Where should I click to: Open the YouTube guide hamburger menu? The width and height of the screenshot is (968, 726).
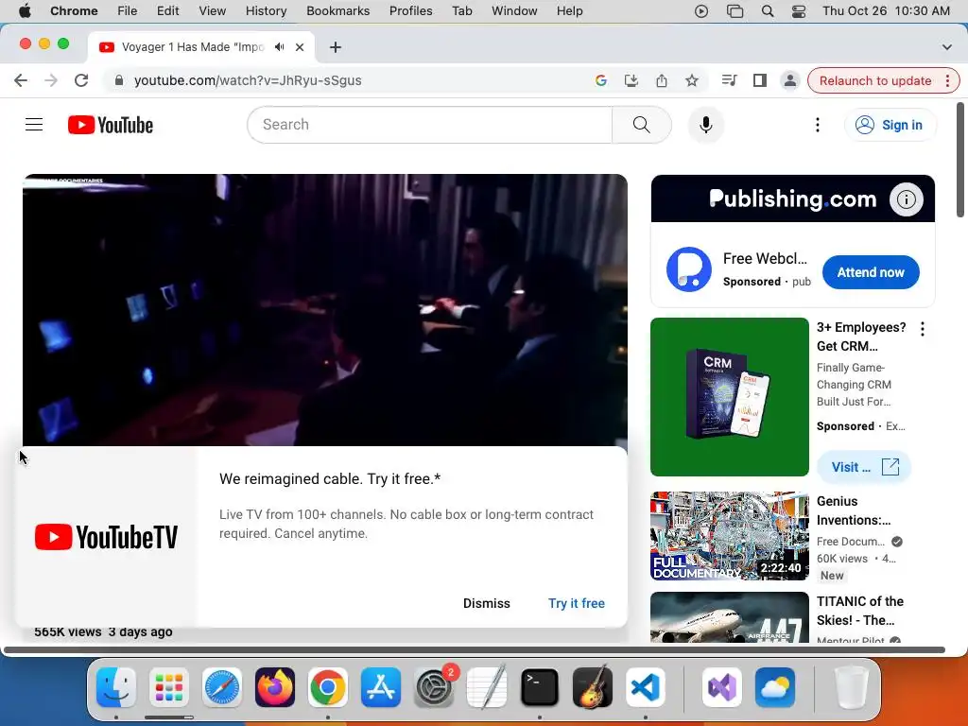34,125
